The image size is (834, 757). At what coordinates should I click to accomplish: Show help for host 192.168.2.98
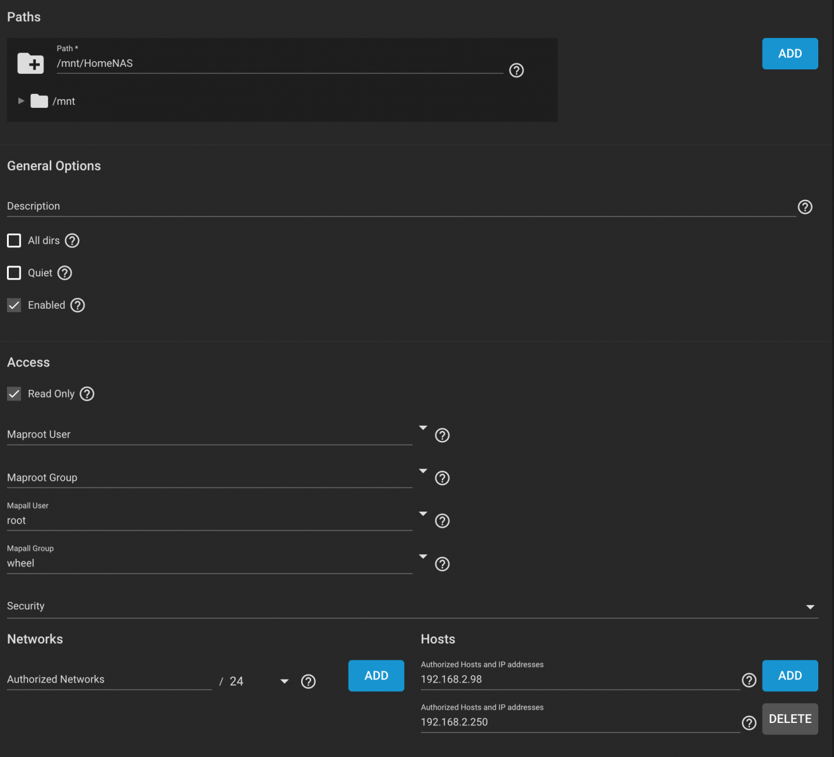click(749, 680)
